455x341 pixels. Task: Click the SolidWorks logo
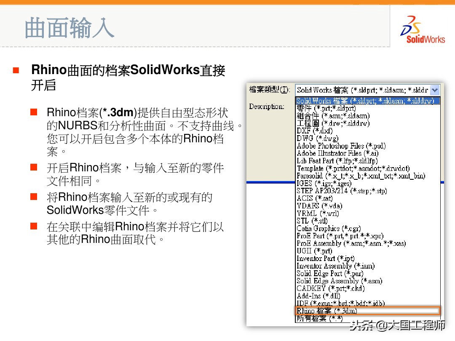423,29
